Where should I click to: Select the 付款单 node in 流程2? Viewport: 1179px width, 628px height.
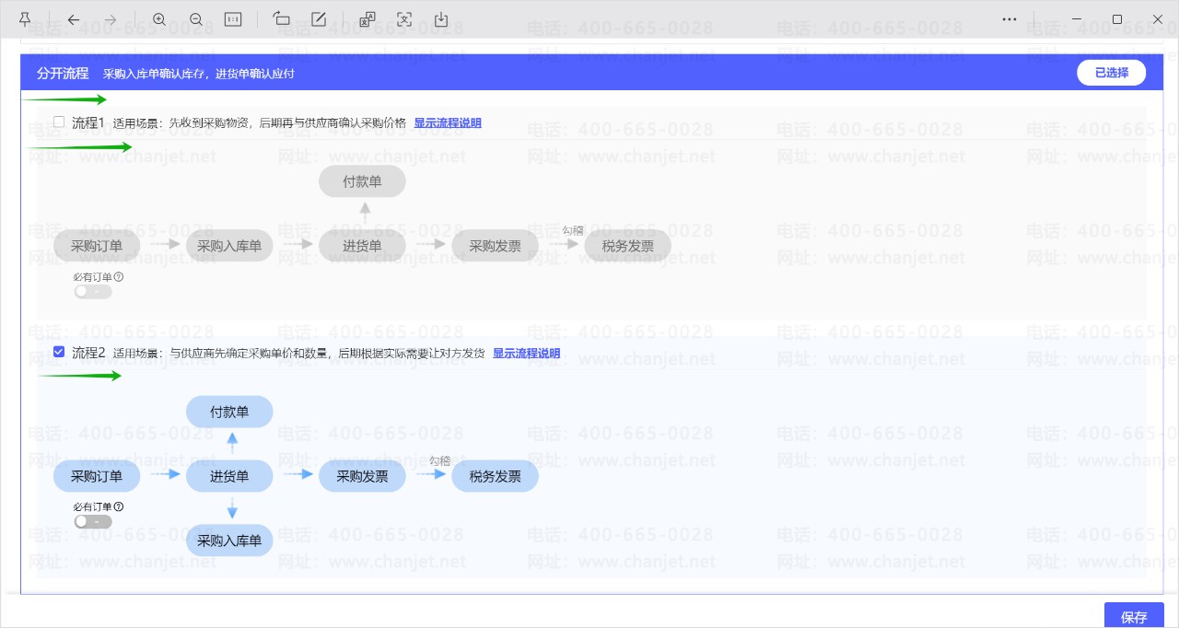229,412
